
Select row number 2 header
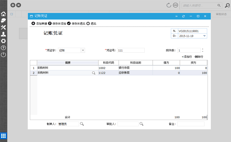pyautogui.click(x=34, y=73)
